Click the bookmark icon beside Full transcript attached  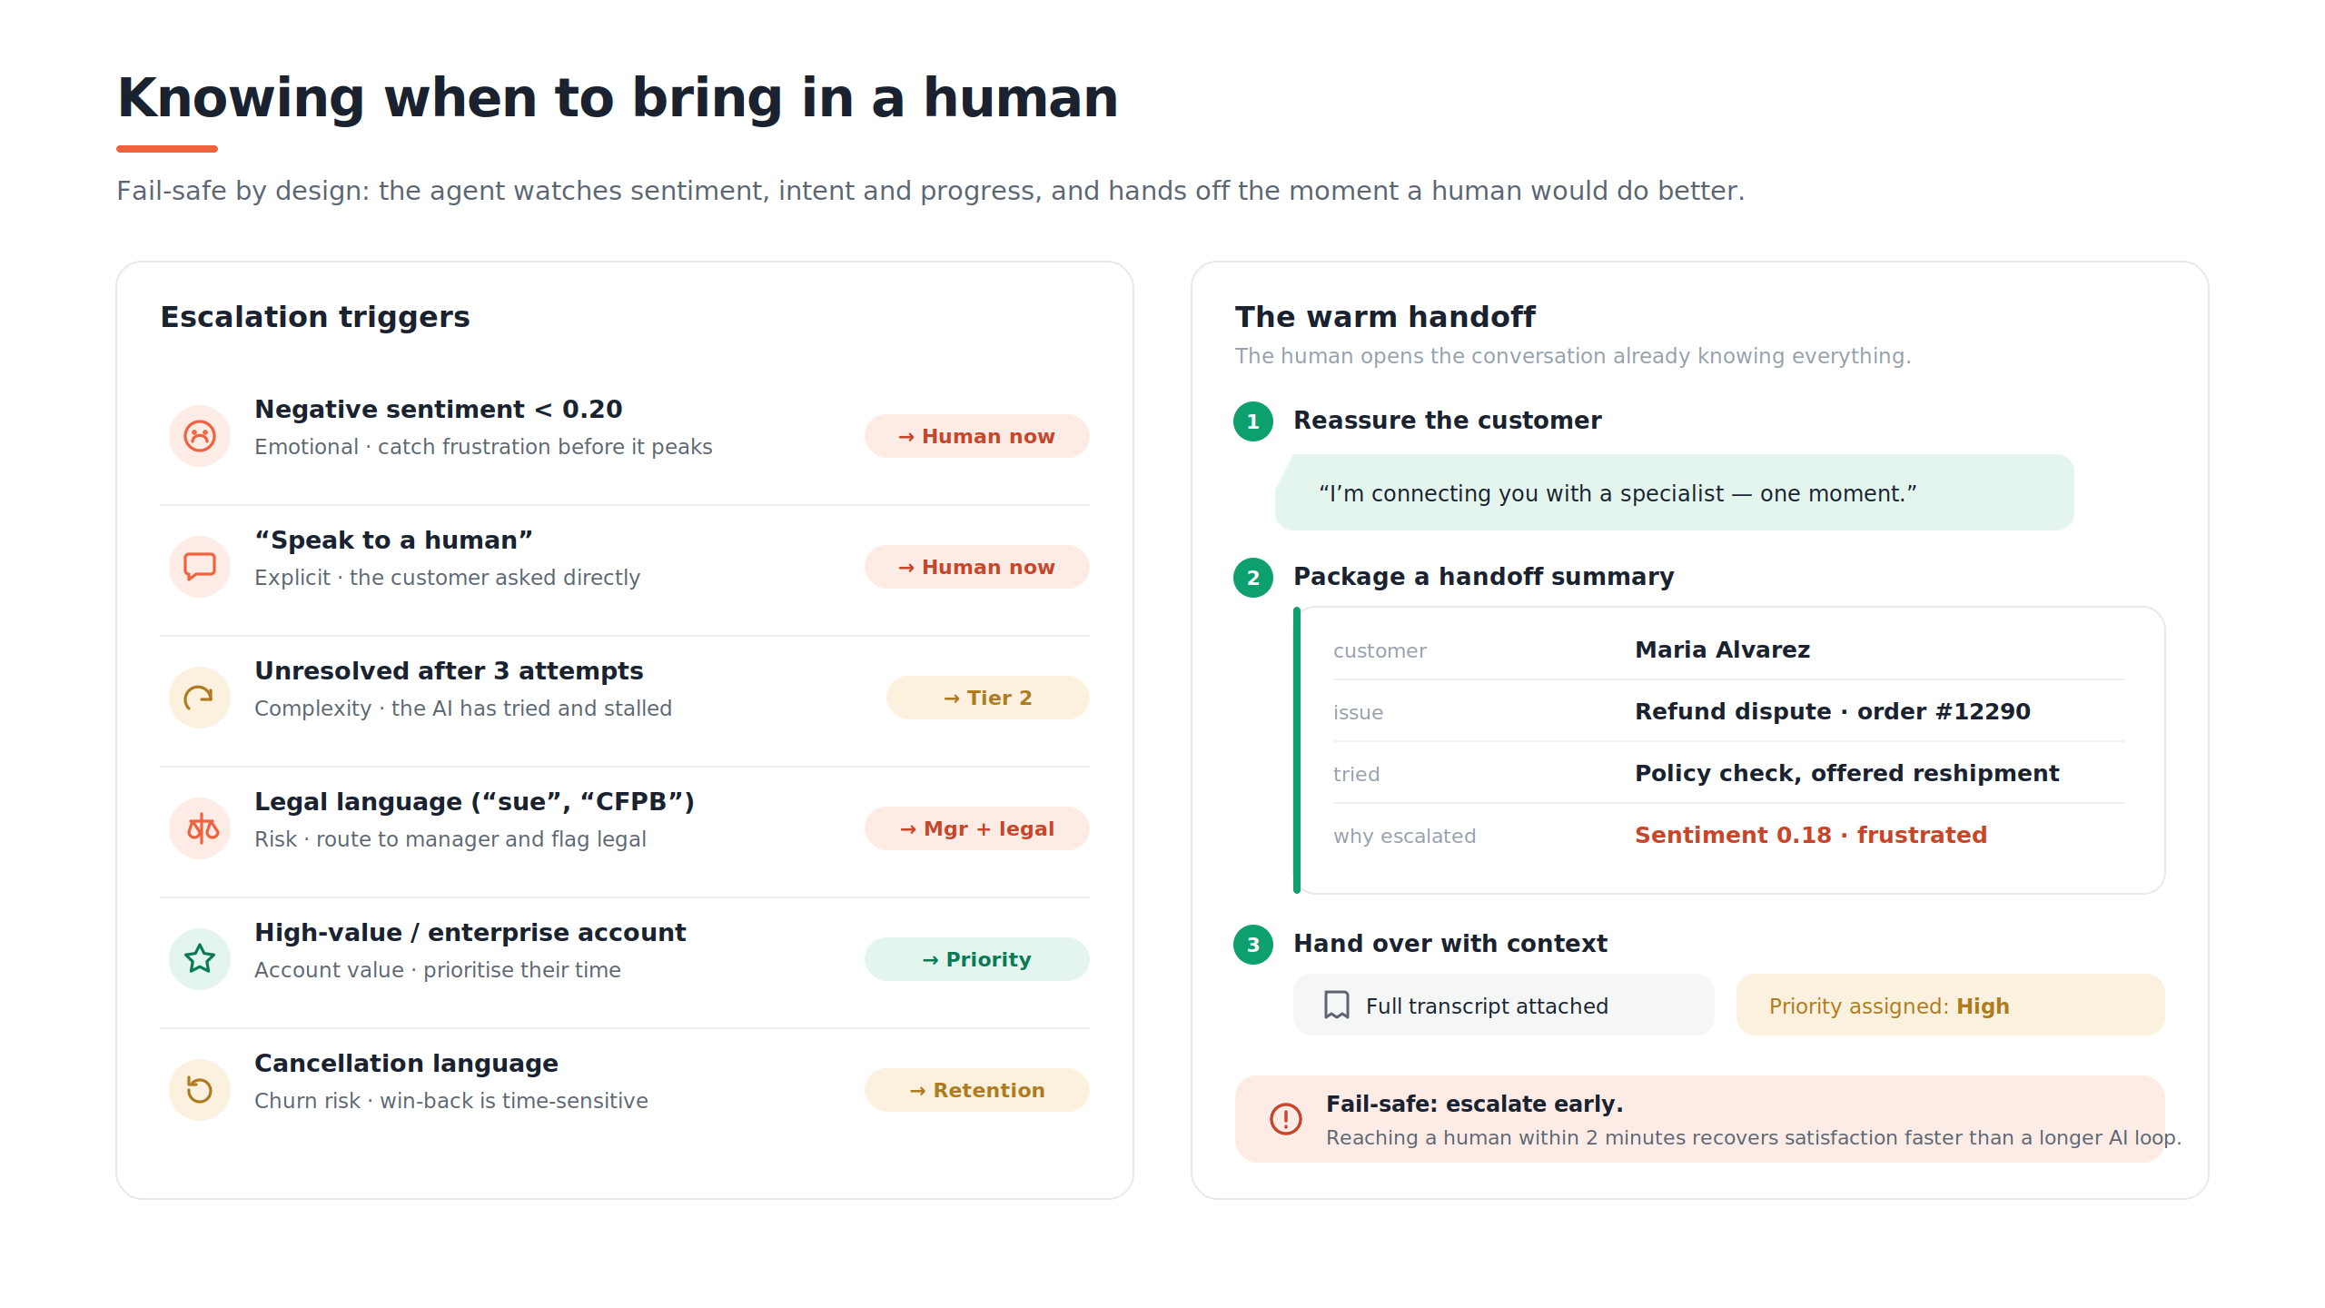(1337, 1006)
